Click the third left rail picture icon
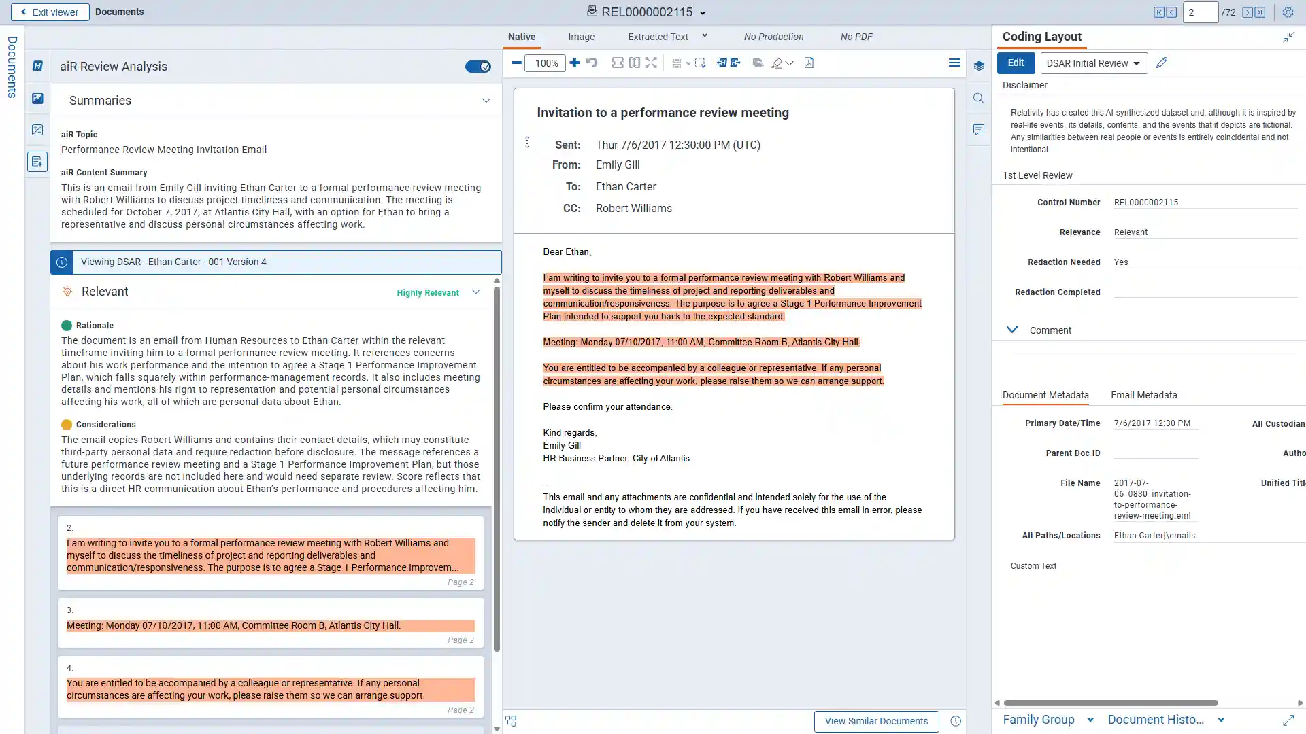1306x734 pixels. (37, 130)
